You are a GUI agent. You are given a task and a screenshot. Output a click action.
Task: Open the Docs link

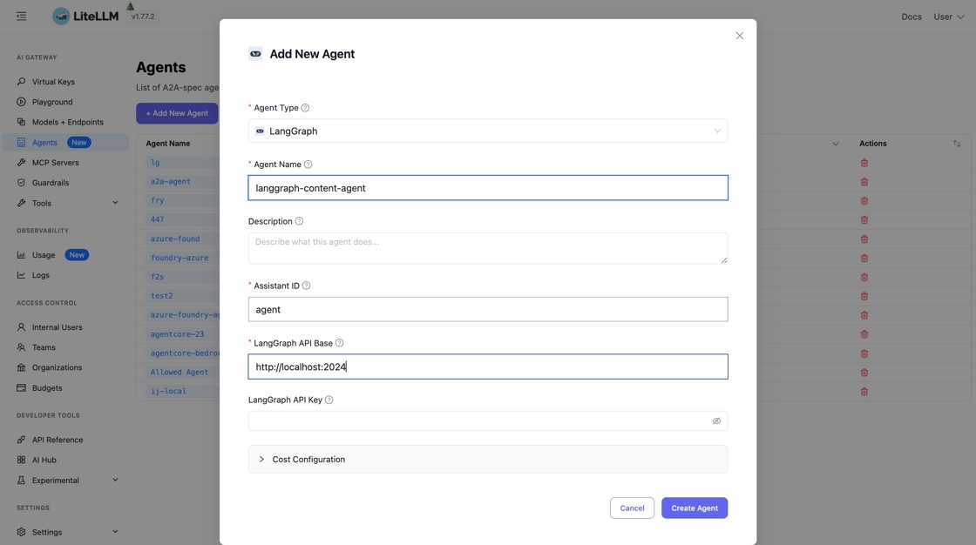tap(912, 17)
